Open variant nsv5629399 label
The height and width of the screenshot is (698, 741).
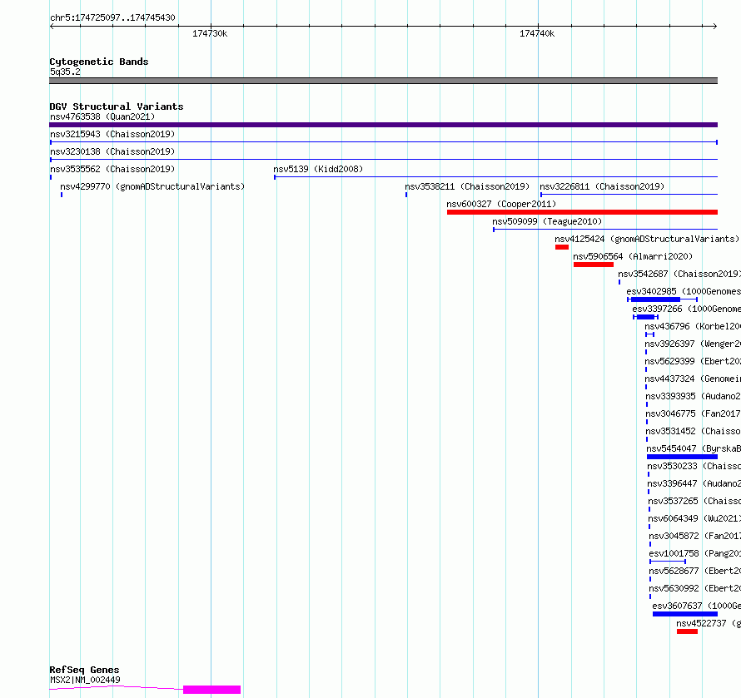click(693, 361)
